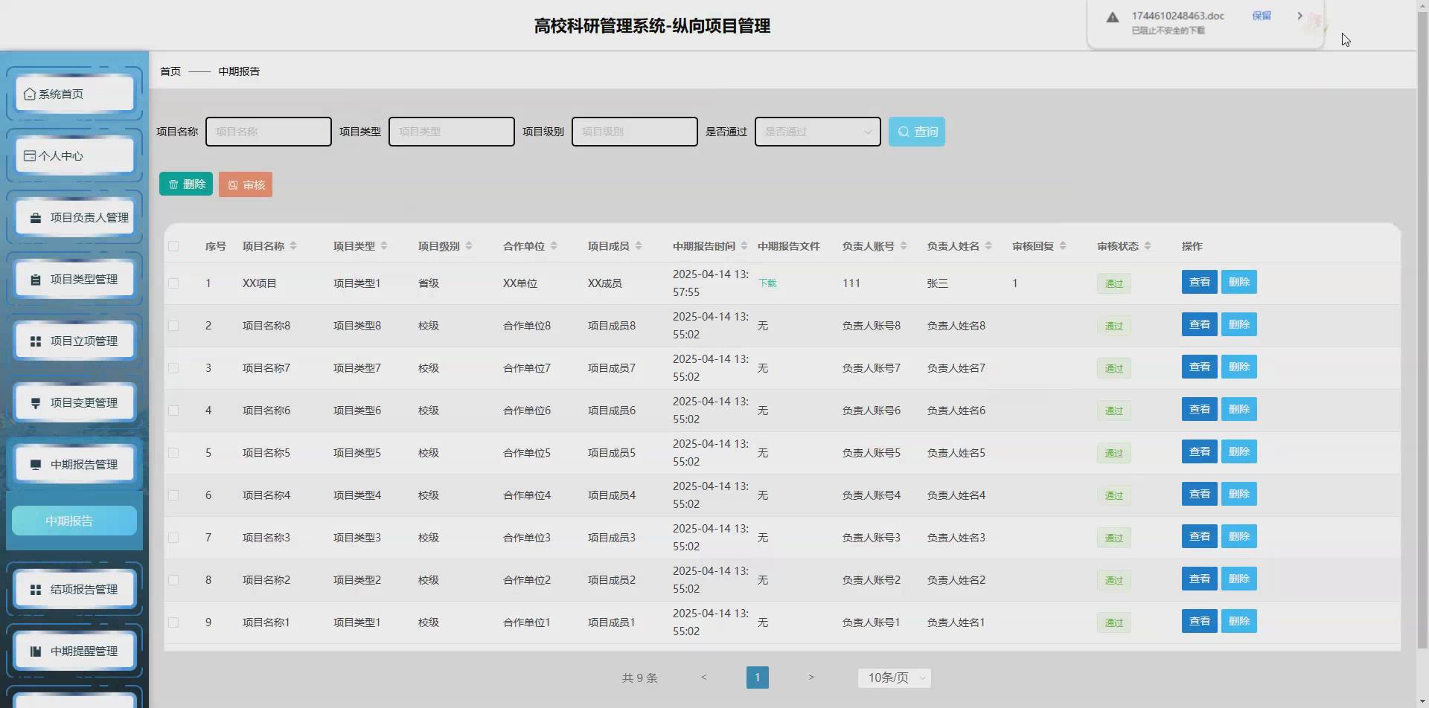Click the 下载 link for XX项目
This screenshot has width=1429, height=708.
tap(767, 283)
